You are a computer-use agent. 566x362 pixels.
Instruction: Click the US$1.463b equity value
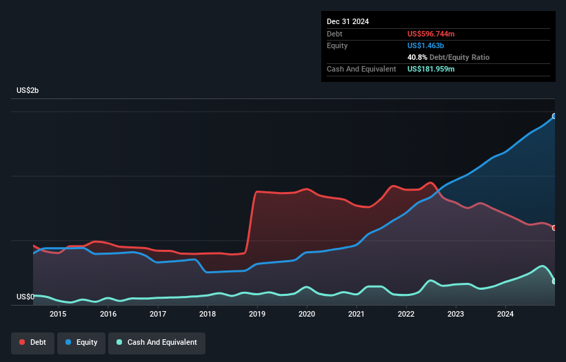(425, 45)
